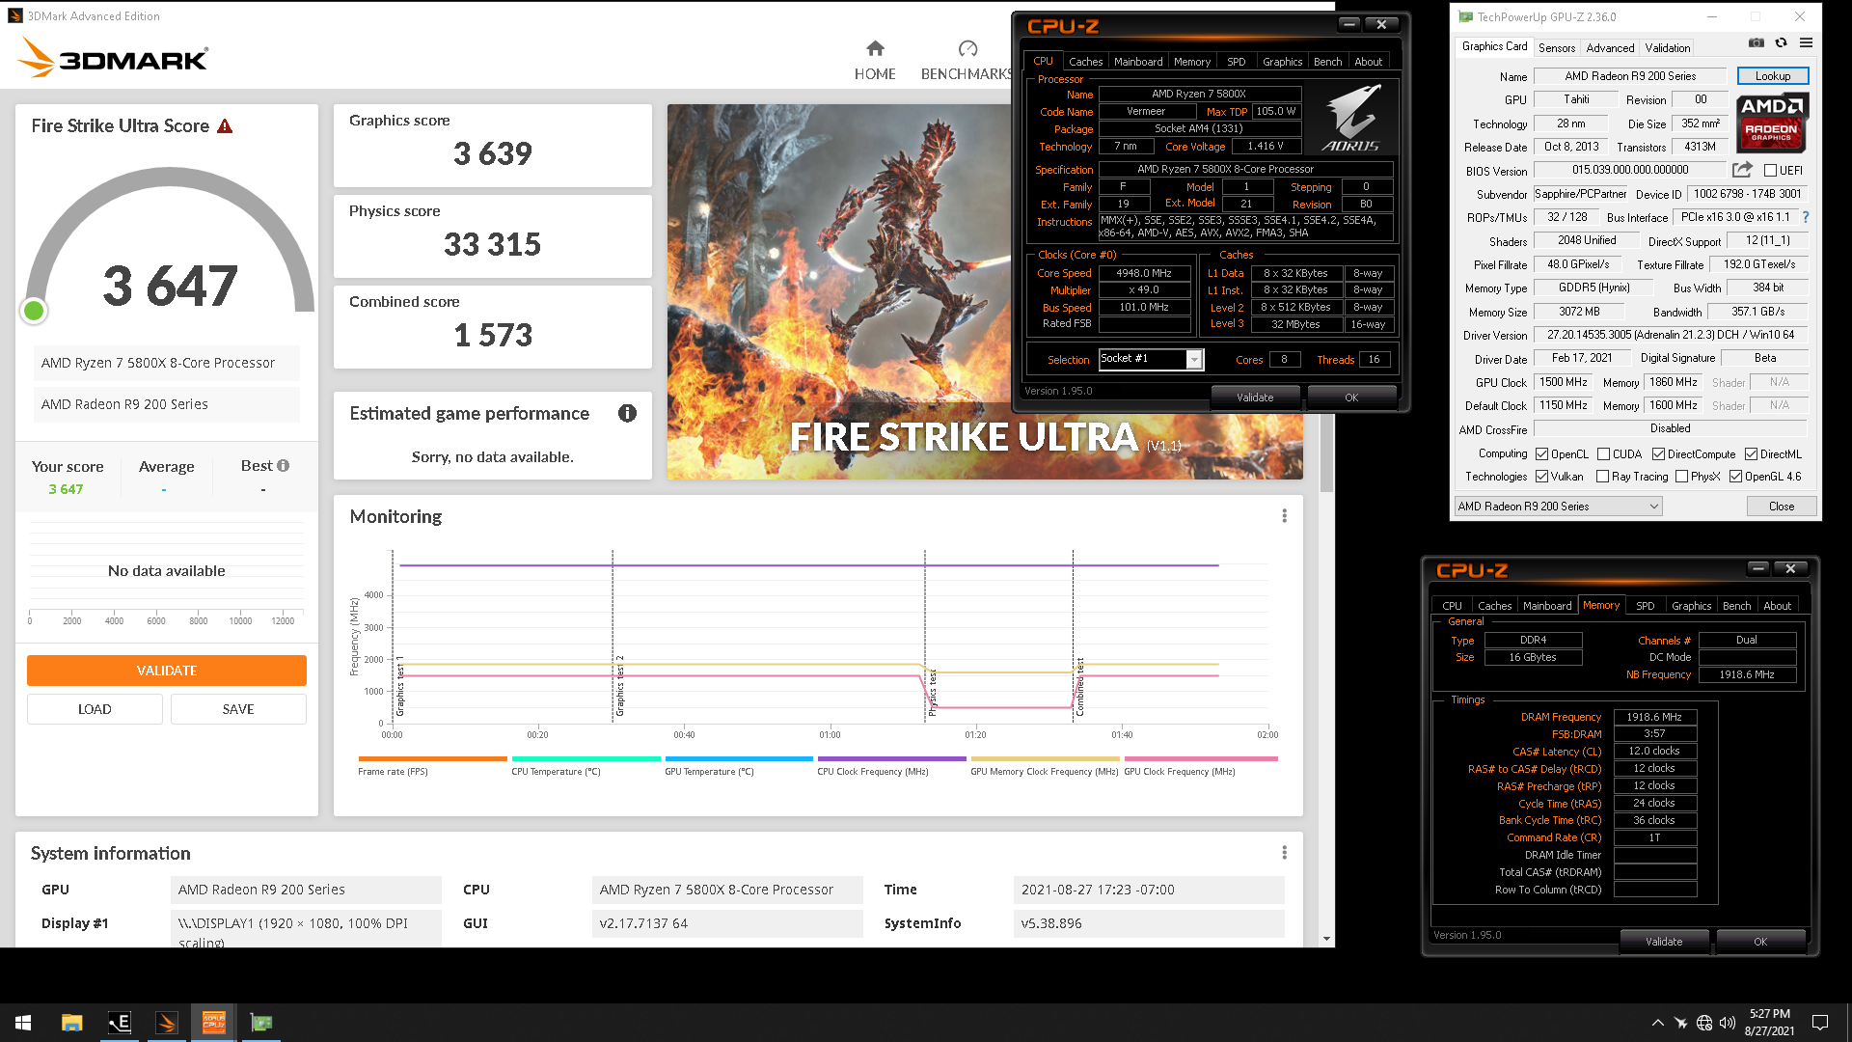Click the GPU-Z Close button
1852x1042 pixels.
coord(1781,507)
